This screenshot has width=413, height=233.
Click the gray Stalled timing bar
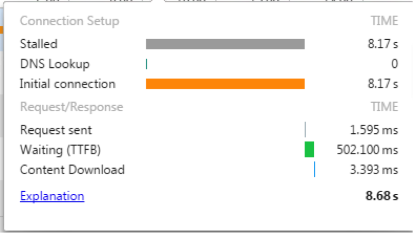225,44
